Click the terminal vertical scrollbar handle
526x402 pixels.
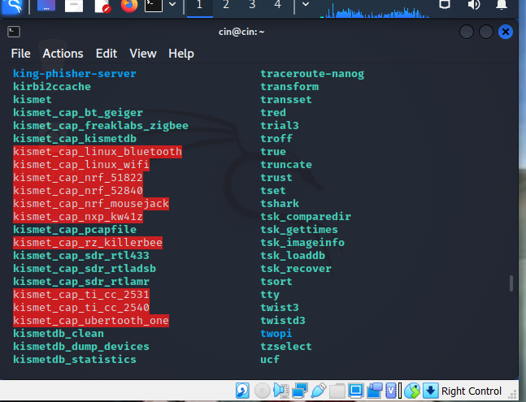point(511,283)
